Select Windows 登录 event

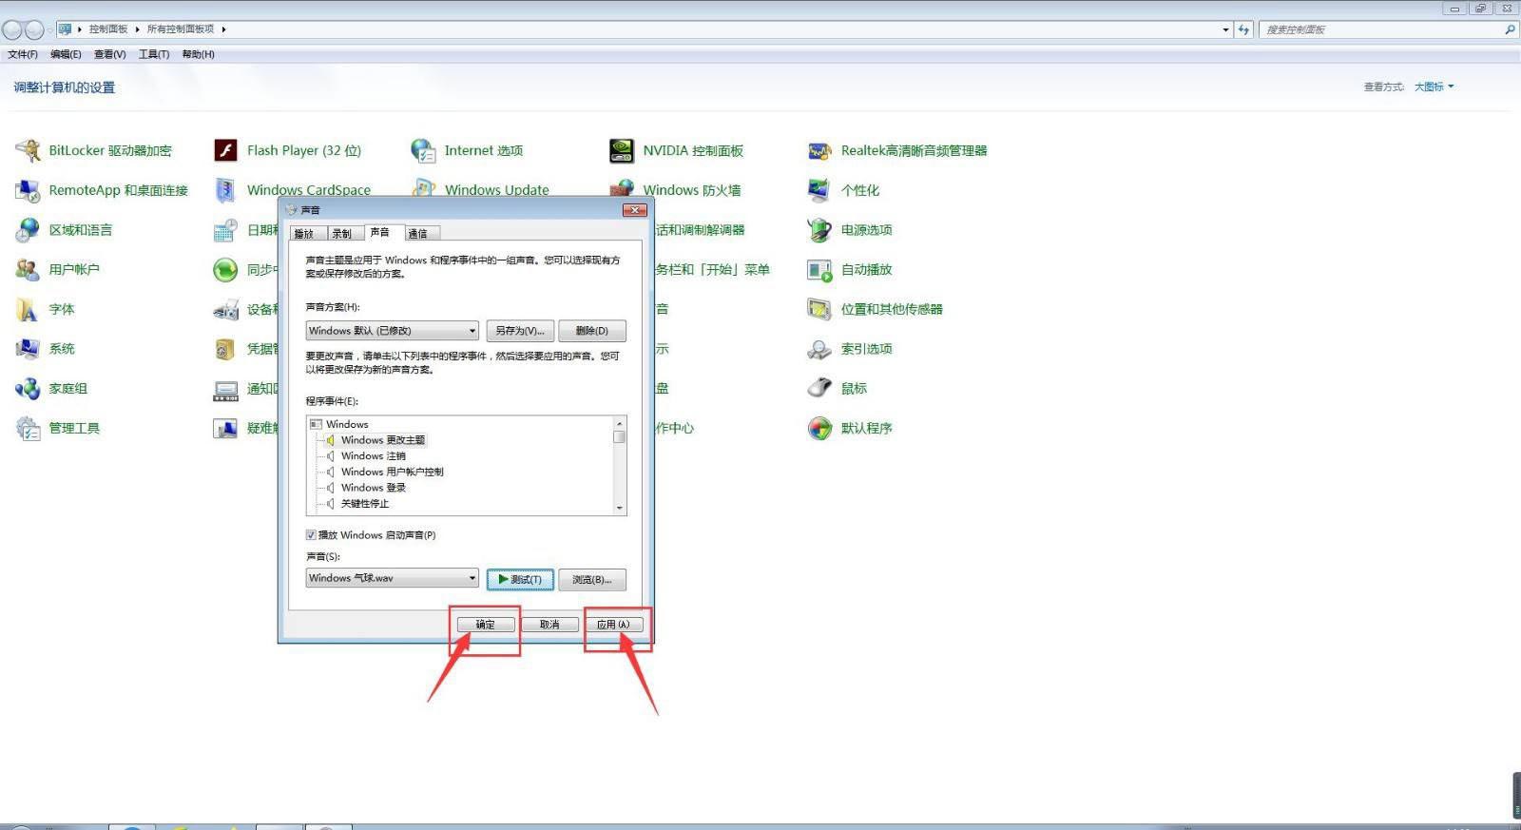[x=374, y=488]
